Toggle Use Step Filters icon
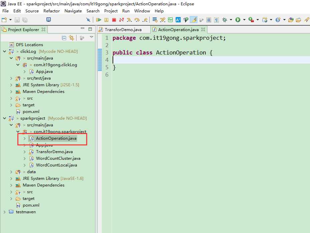This screenshot has height=233, width=310. tap(162, 20)
